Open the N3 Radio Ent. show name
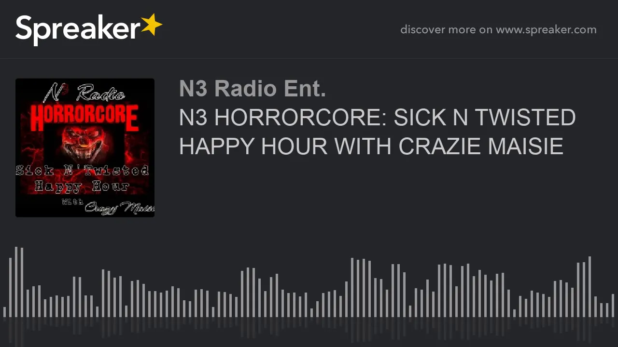This screenshot has width=618, height=347. 253,89
